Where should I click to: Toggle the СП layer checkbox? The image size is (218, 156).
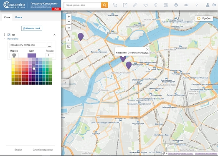pos(9,35)
